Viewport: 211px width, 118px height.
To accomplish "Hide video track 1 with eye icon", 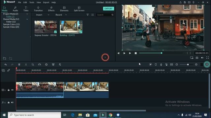I will [x=13, y=90].
